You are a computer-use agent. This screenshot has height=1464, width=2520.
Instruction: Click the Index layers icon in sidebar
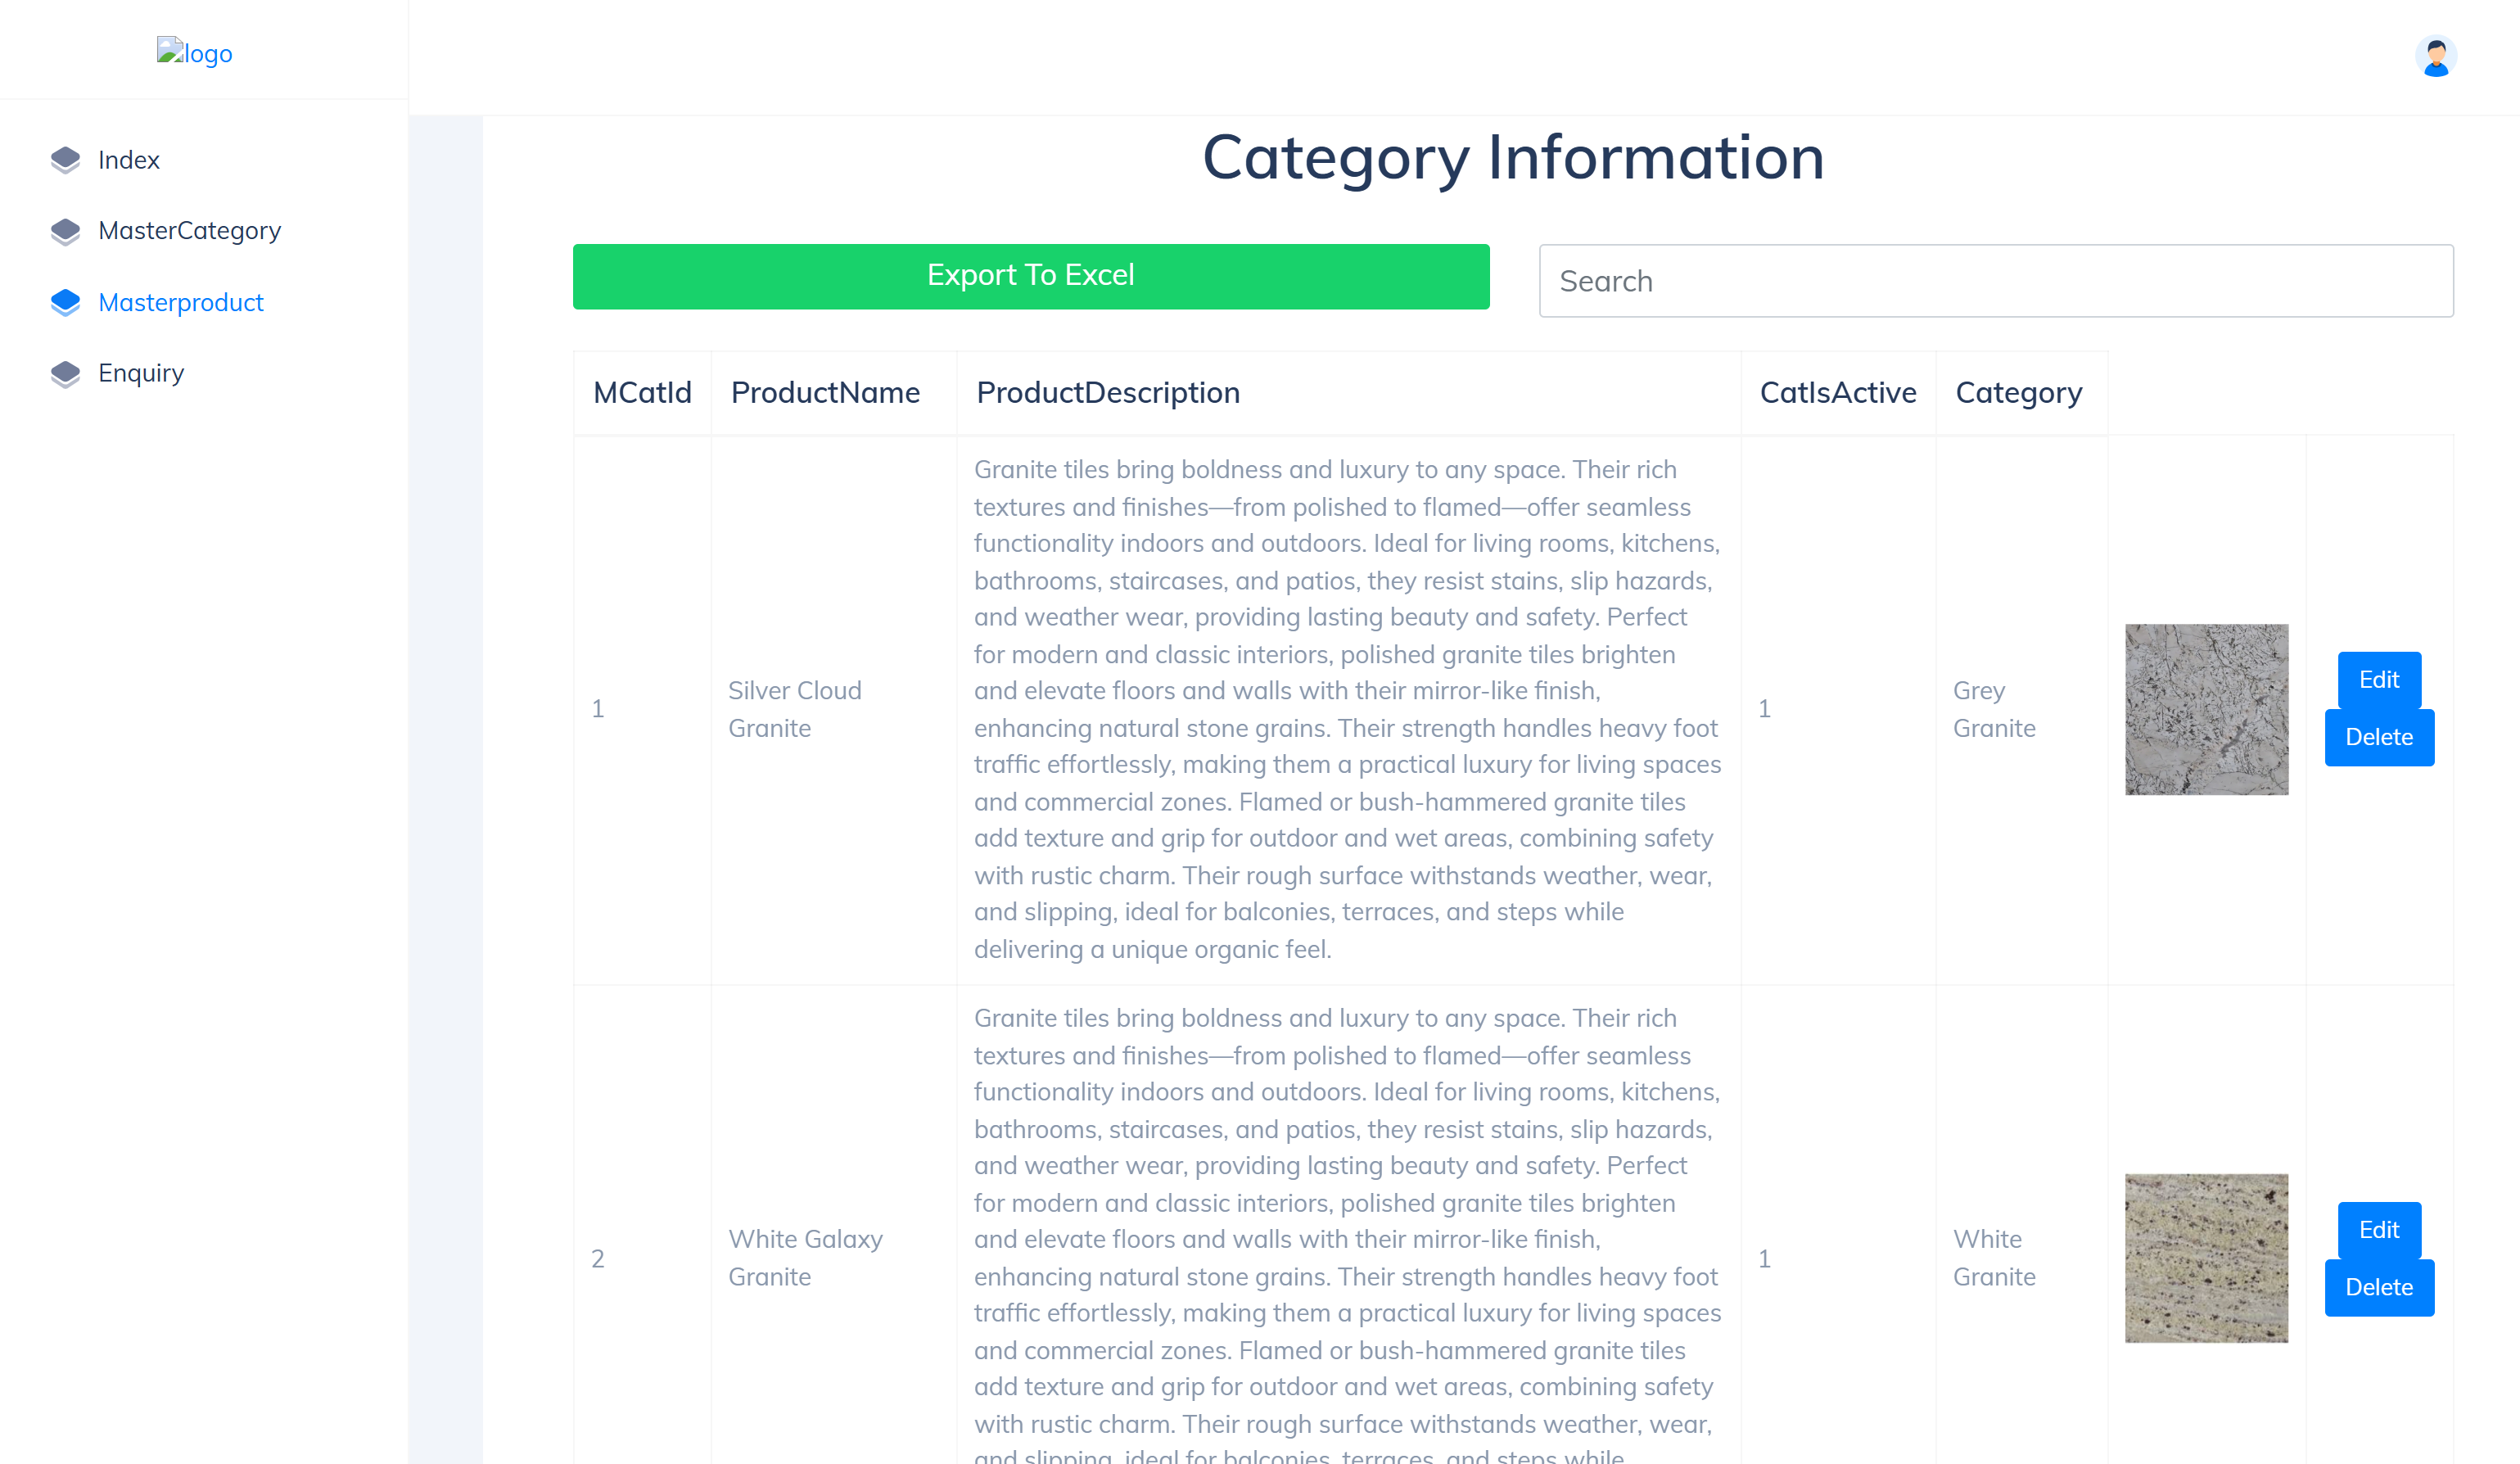coord(65,160)
